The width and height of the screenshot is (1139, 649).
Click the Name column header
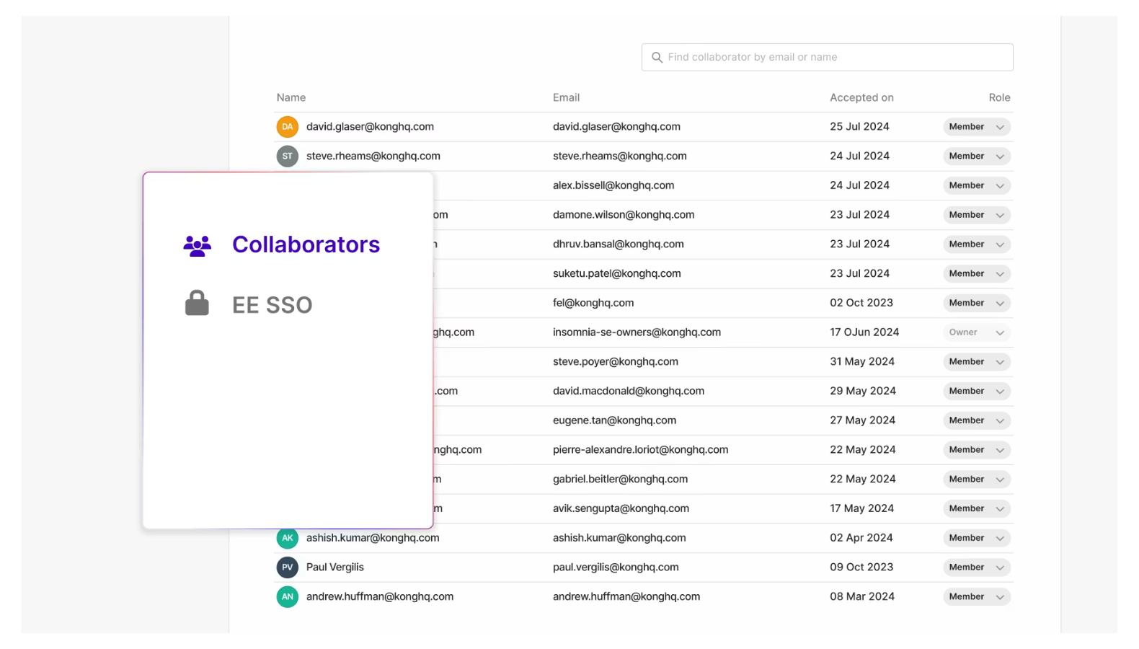[291, 98]
